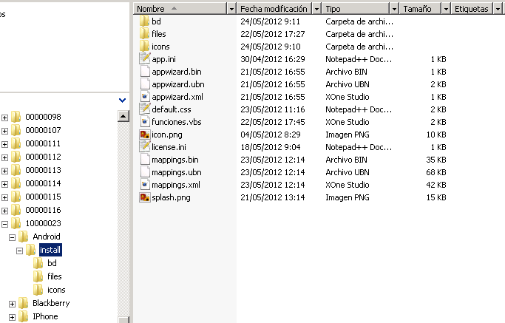Expand the 00000098 tree node

click(x=4, y=118)
